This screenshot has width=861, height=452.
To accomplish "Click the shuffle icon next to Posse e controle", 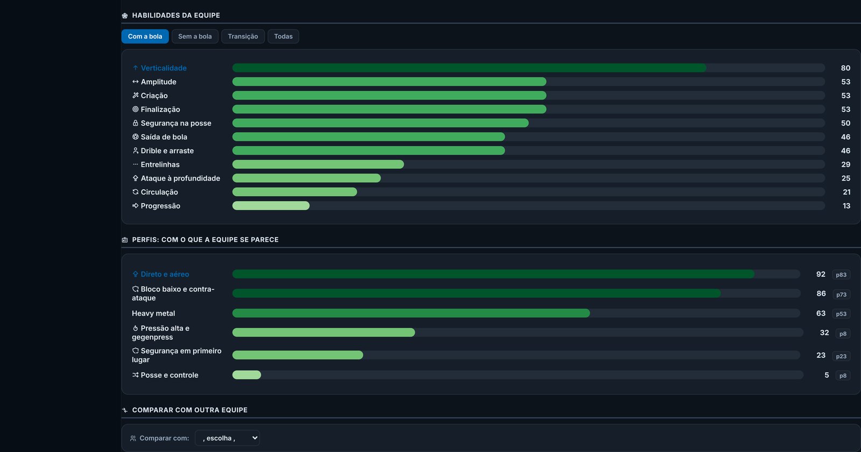I will 135,375.
